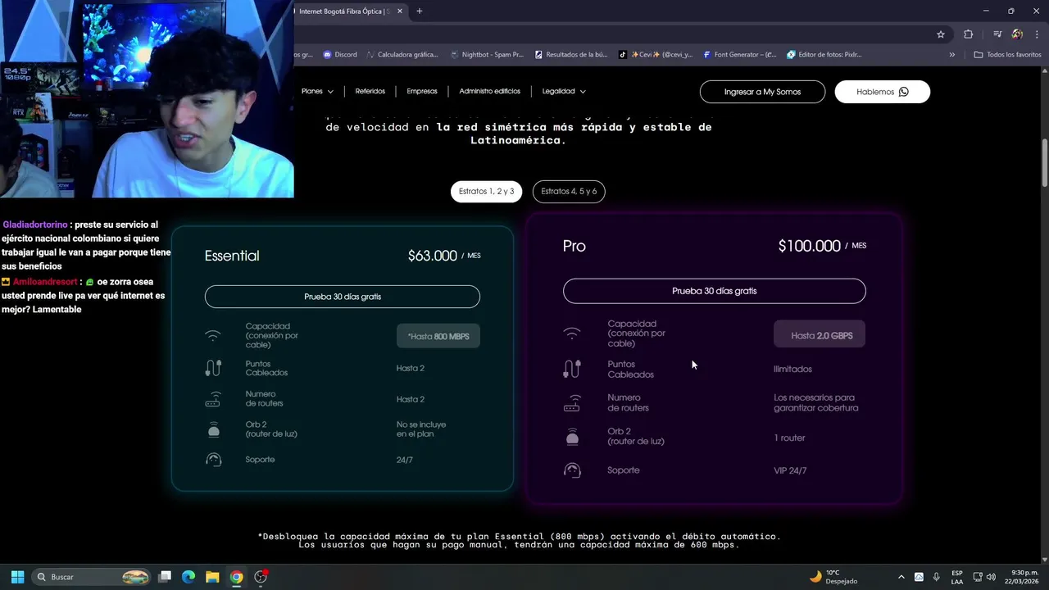Select the Estratos 4, 5 y 6 tab
1049x590 pixels.
click(x=569, y=192)
